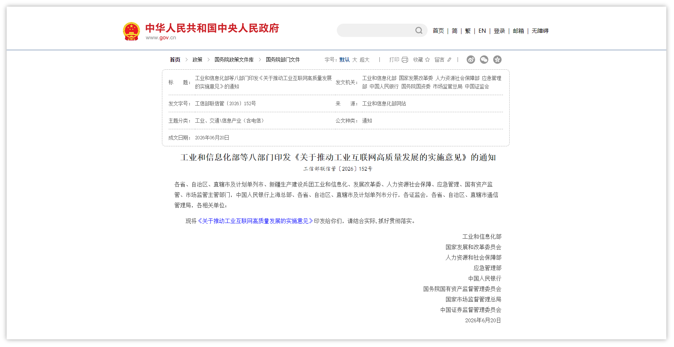Image resolution: width=674 pixels, height=347 pixels.
Task: Click the favorite star icon next to 收藏
Action: [427, 60]
